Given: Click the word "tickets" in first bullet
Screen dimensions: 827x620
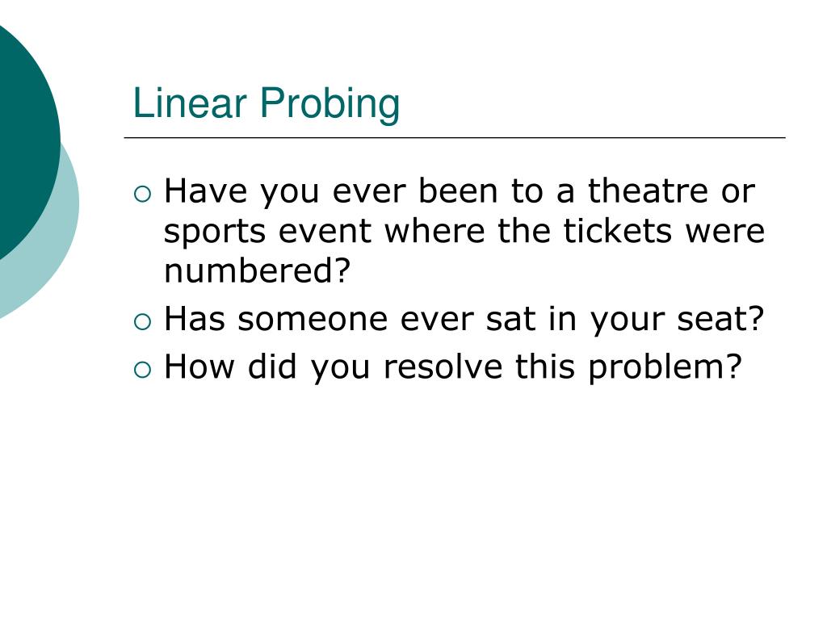Looking at the screenshot, I should tap(618, 230).
